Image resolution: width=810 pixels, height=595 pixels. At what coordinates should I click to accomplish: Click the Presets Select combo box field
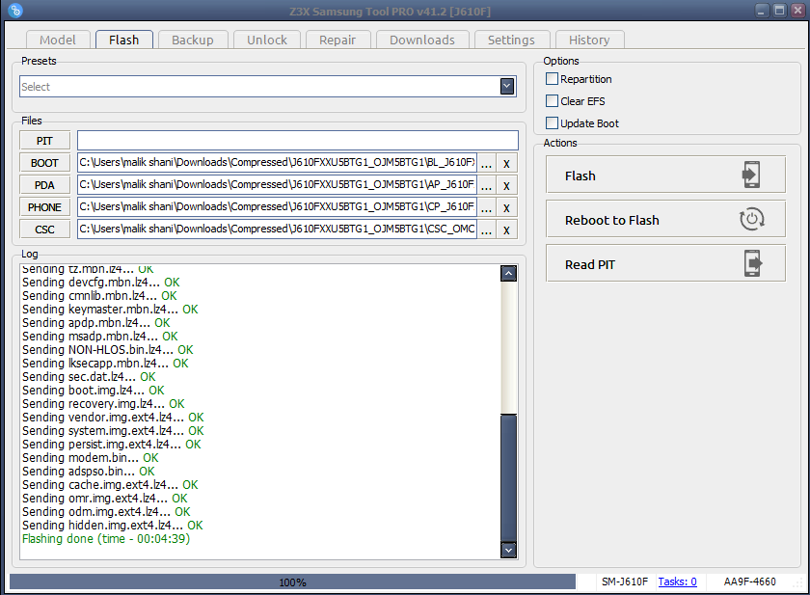click(268, 86)
